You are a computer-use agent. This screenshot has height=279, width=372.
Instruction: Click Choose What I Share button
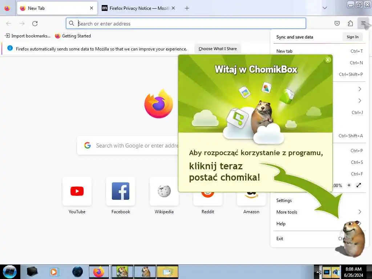coord(218,49)
